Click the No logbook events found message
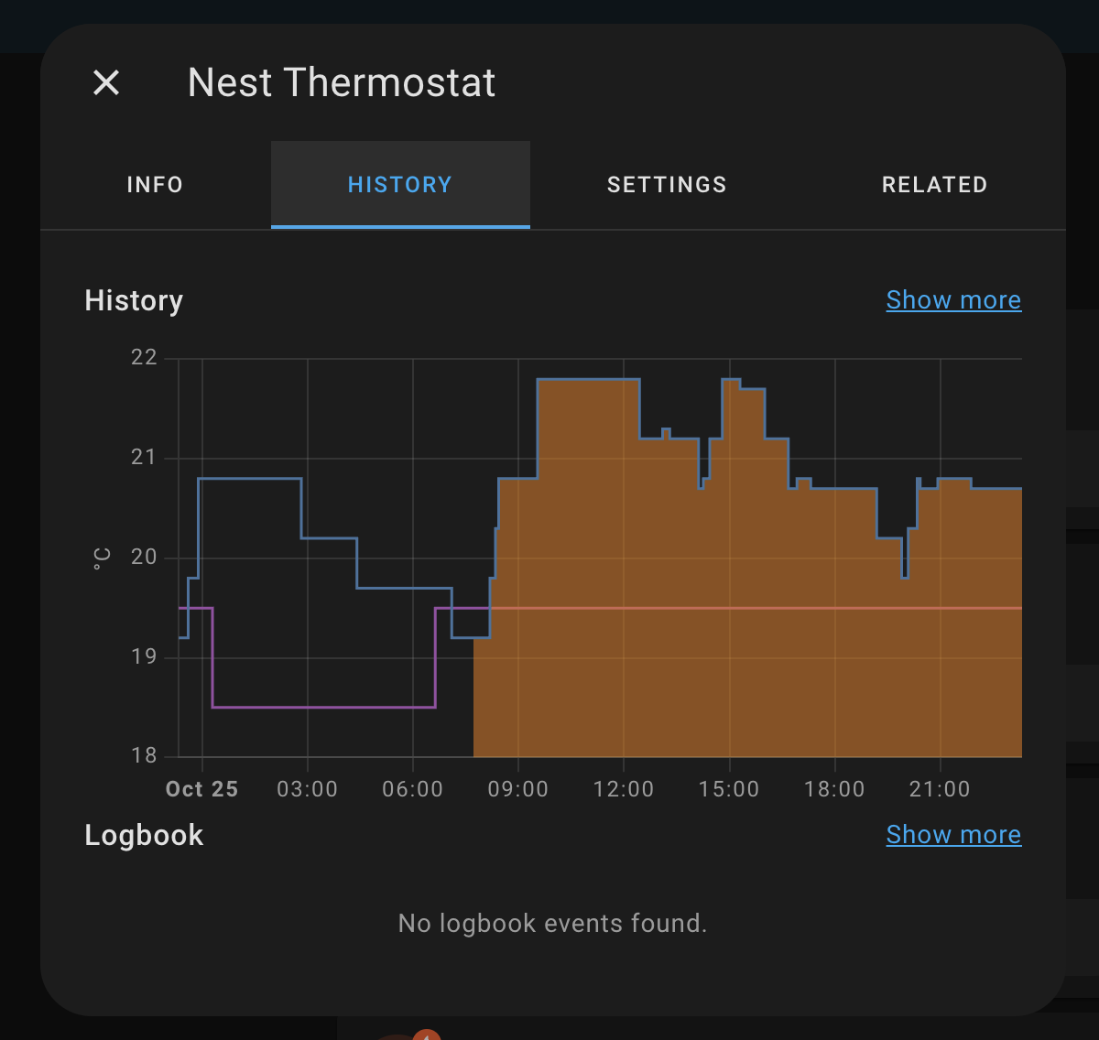This screenshot has width=1099, height=1040. point(551,923)
